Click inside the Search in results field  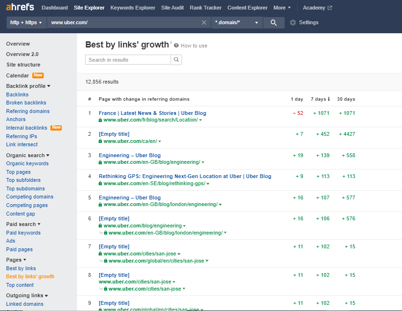point(126,60)
